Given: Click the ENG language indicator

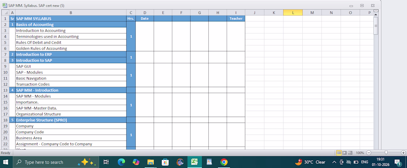Looking at the screenshot, I should coord(364,162).
